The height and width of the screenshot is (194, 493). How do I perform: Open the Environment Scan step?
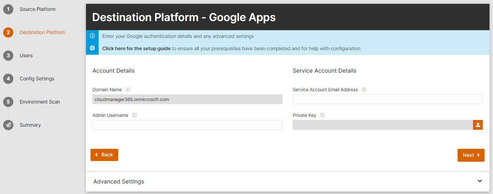40,102
